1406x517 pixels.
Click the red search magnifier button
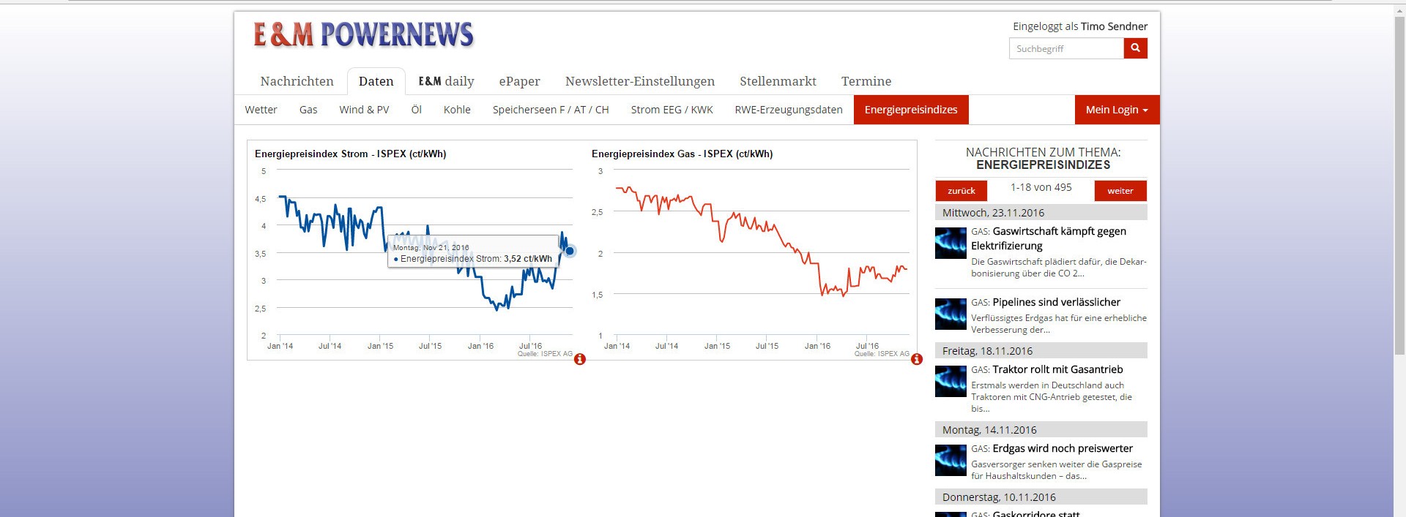coord(1135,48)
